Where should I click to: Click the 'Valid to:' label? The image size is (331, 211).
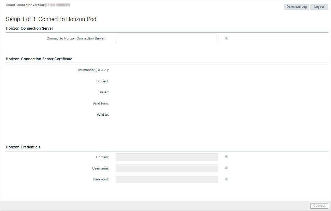(103, 115)
